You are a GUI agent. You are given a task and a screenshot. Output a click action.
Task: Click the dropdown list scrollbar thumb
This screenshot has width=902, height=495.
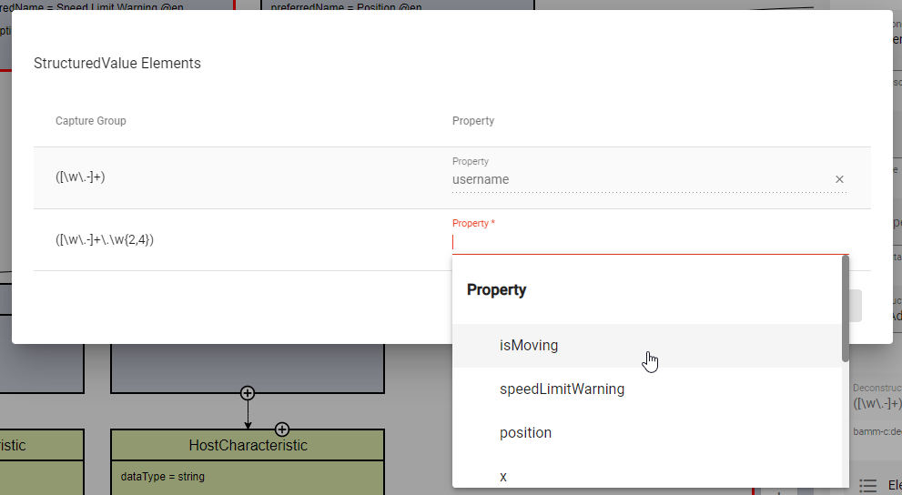[x=845, y=308]
